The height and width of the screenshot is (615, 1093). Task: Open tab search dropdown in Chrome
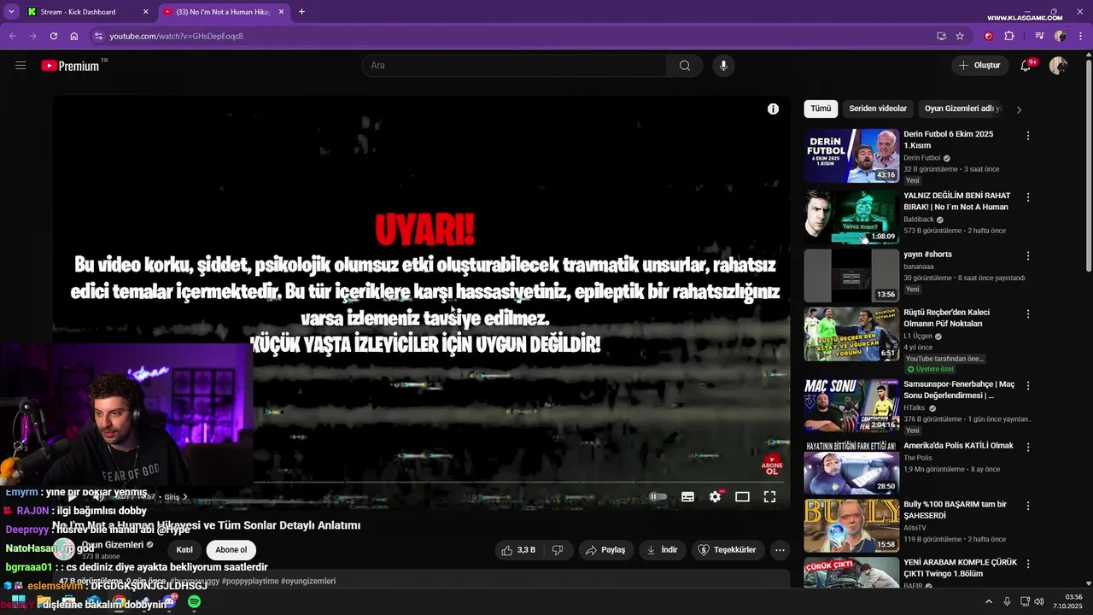point(11,12)
